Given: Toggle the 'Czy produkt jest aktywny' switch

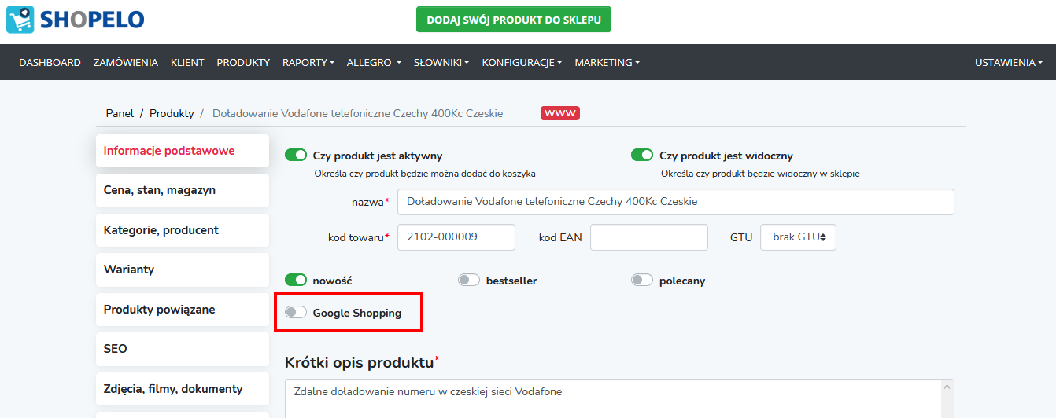Looking at the screenshot, I should [296, 156].
